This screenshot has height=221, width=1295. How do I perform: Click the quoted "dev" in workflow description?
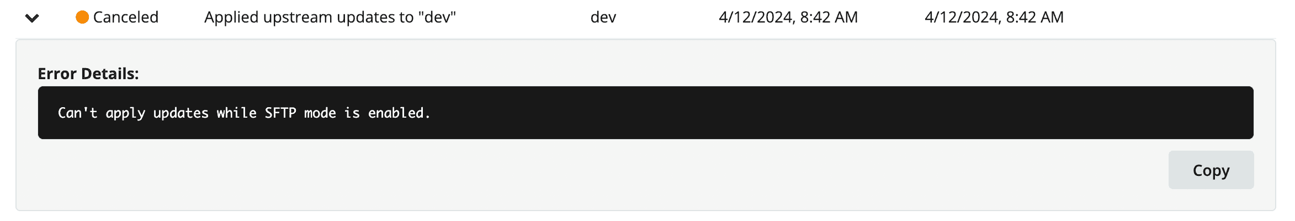(x=437, y=17)
